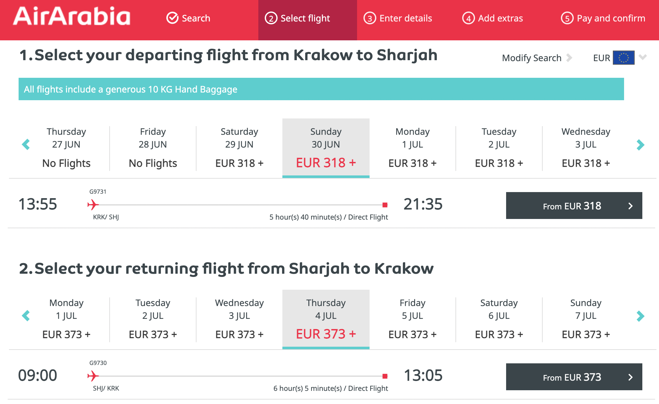Show later departing dates with right arrow
Screen dimensions: 659x404
point(640,145)
